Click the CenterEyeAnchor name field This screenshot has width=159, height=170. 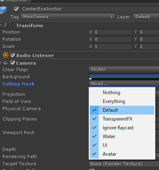[90, 9]
